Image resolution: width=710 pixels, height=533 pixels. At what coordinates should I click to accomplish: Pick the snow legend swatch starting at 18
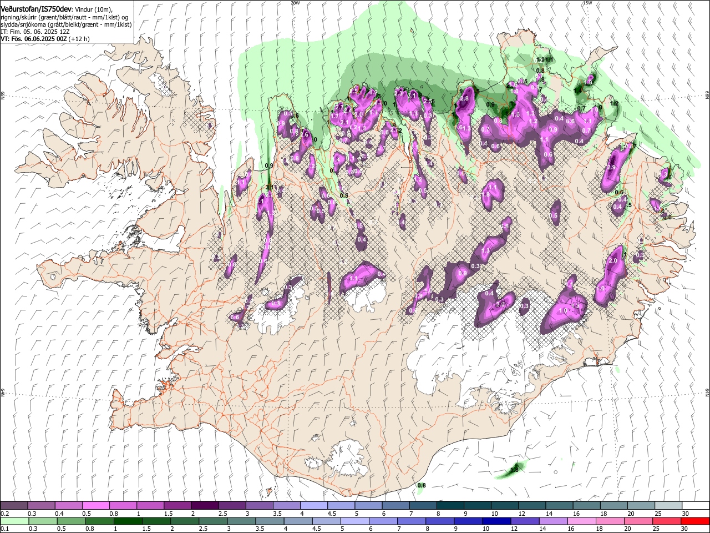[615, 505]
